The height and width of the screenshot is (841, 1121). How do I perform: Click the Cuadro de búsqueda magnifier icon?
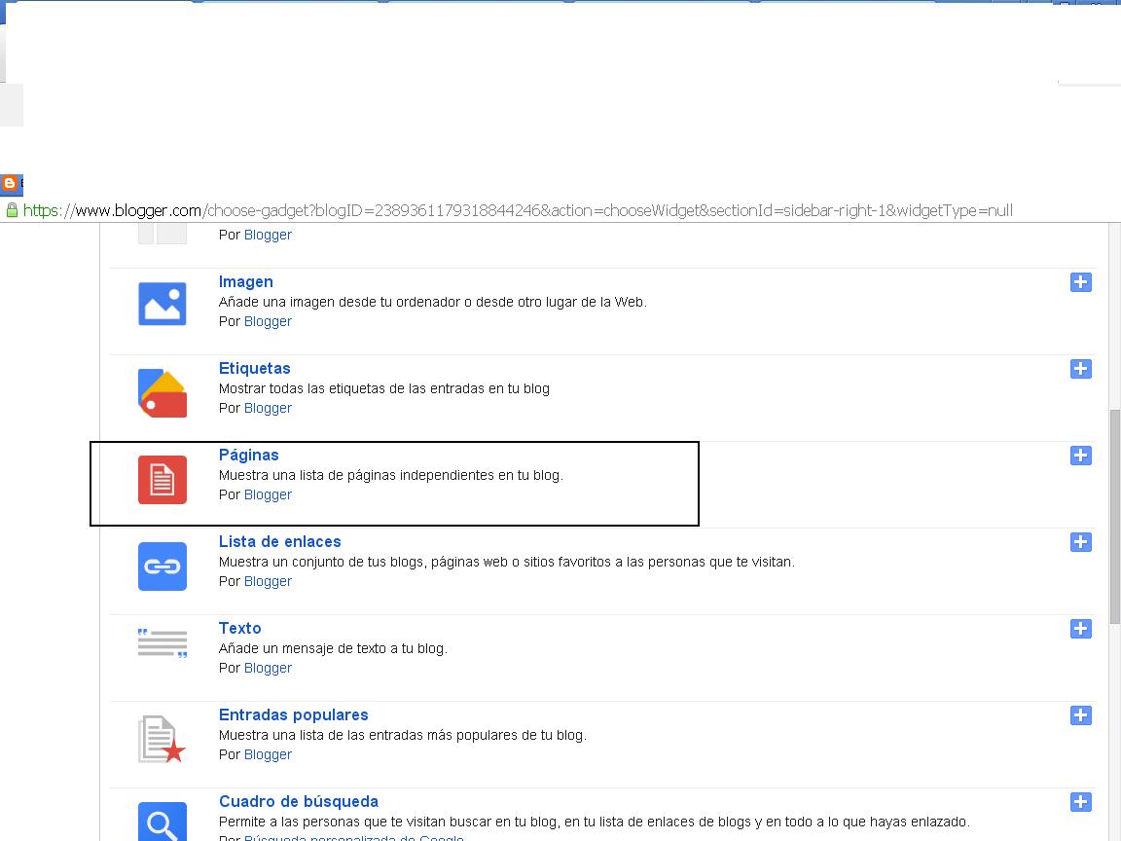pyautogui.click(x=163, y=822)
